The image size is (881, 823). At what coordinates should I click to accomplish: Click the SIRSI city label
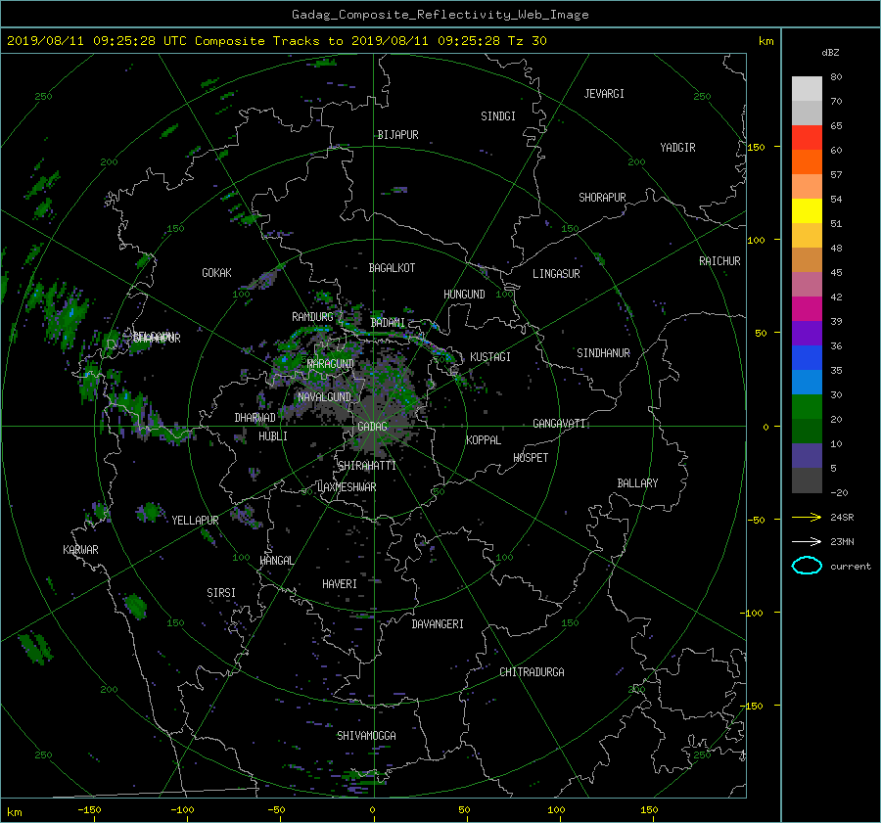point(221,593)
